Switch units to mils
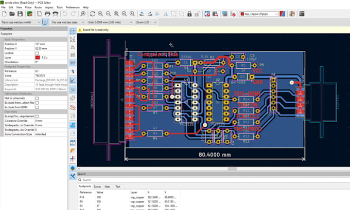 73,55
